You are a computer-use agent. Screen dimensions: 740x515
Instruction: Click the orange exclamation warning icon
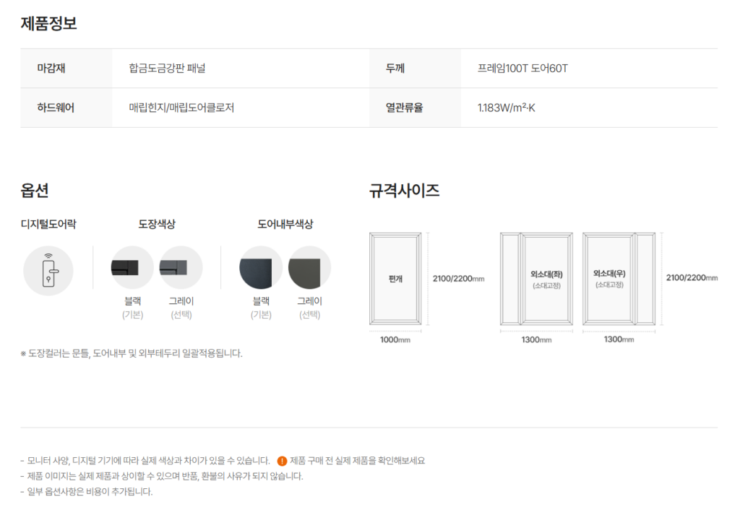(282, 461)
